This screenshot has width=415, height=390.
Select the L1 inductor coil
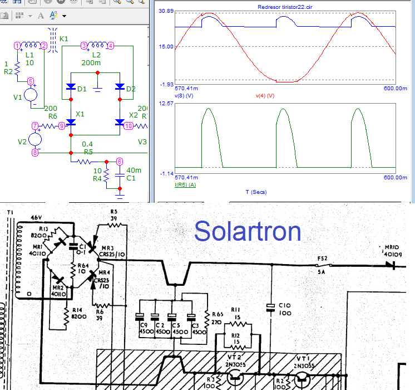pos(30,45)
